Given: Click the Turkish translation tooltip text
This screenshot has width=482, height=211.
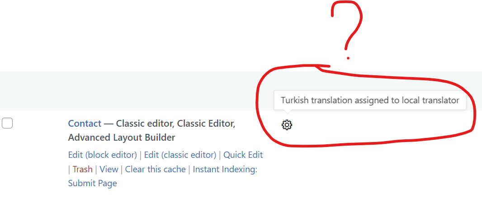Looking at the screenshot, I should click(x=370, y=100).
